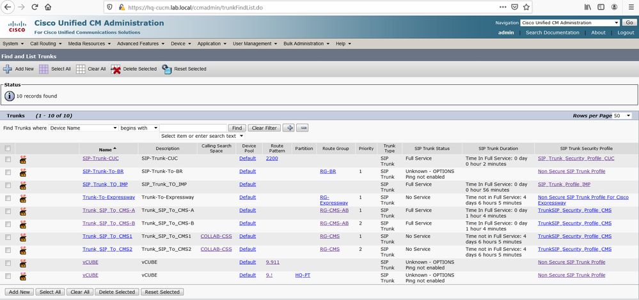The width and height of the screenshot is (639, 300).
Task: Add a search filter row with plus button
Action: click(x=288, y=128)
